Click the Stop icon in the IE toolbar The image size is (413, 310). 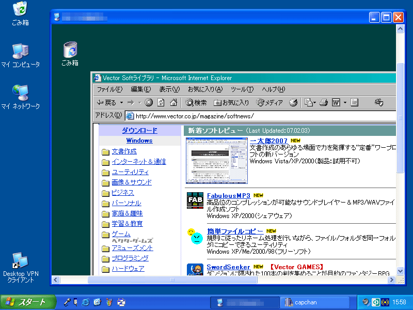(x=149, y=102)
